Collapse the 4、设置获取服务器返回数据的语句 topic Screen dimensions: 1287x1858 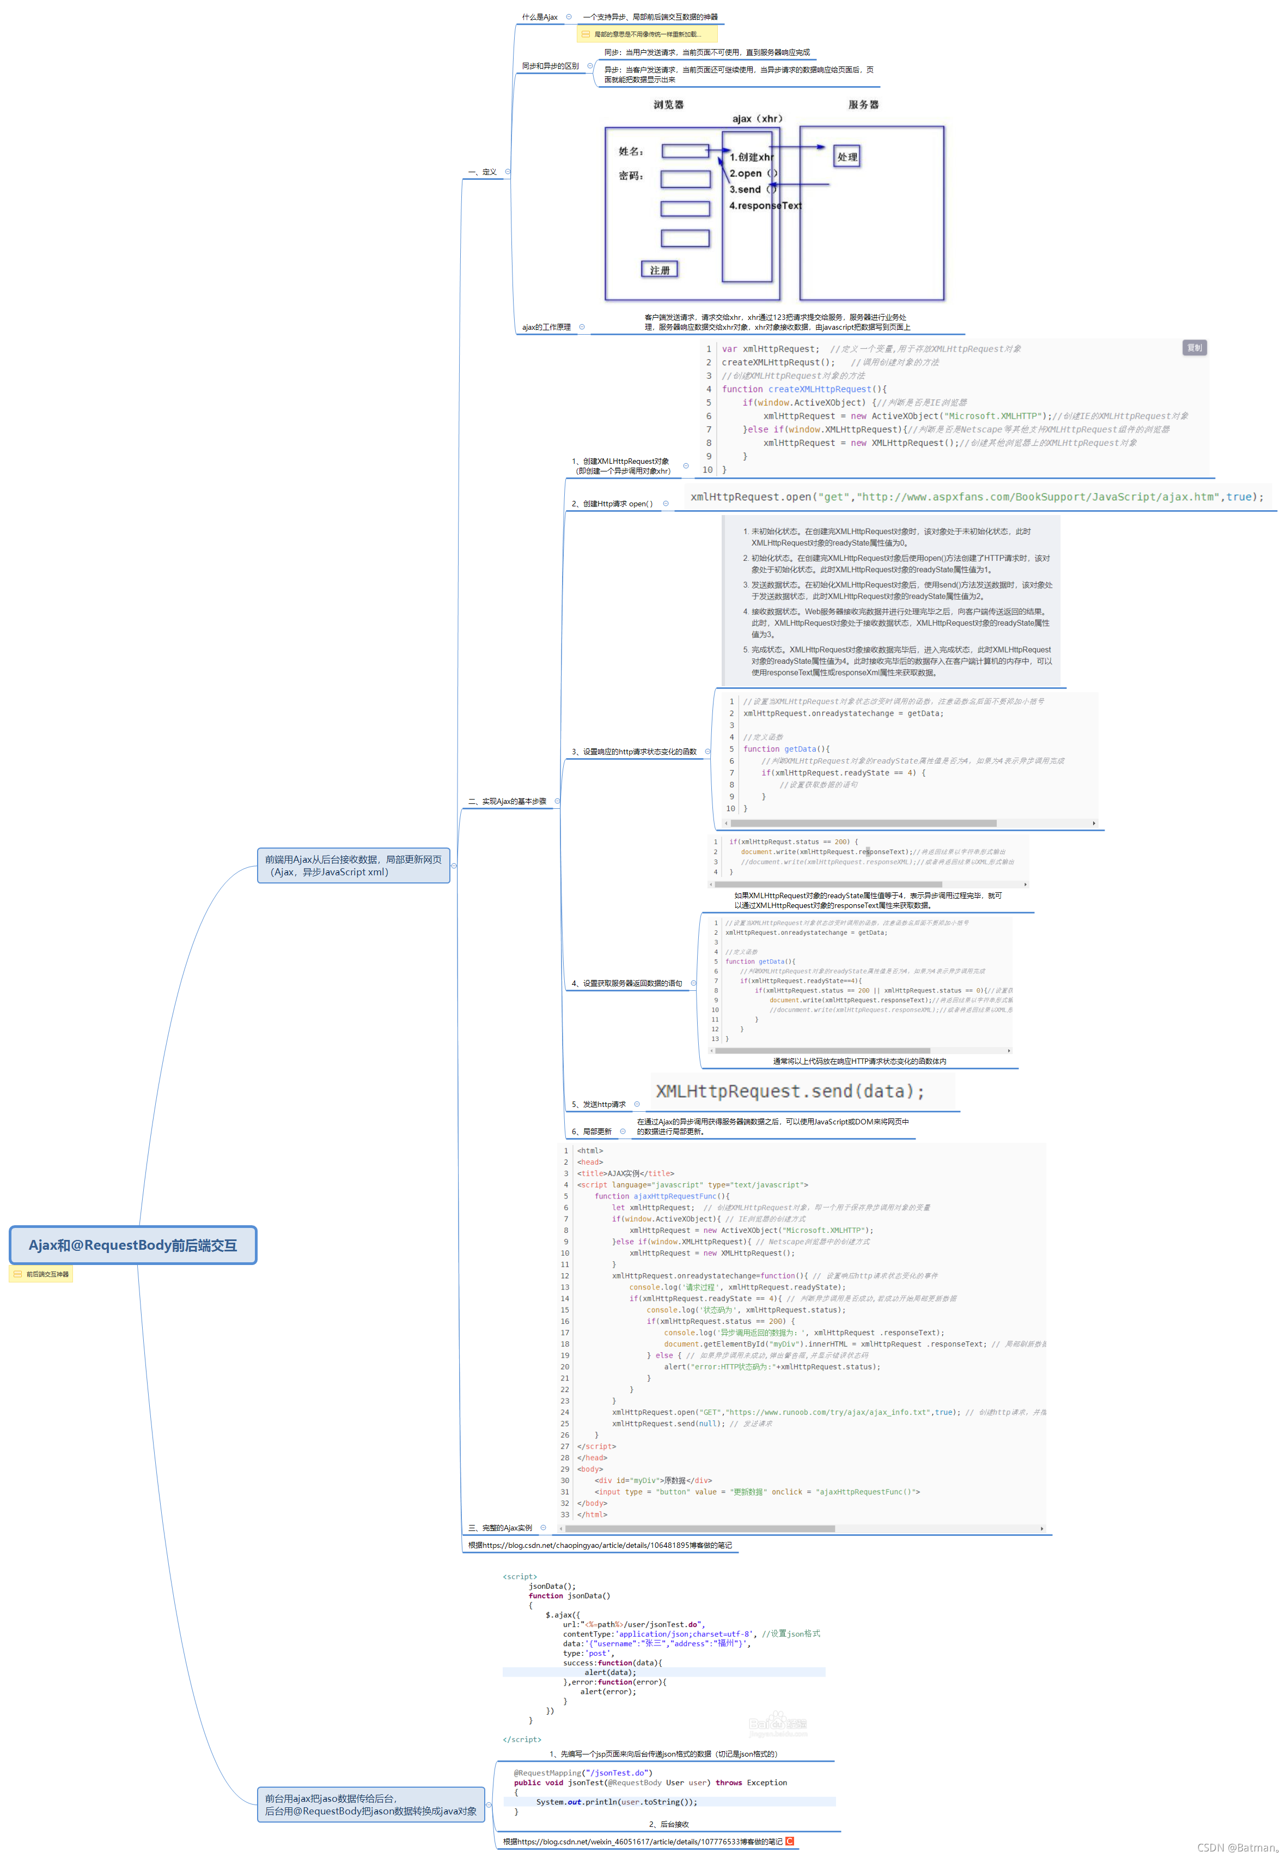click(x=693, y=983)
